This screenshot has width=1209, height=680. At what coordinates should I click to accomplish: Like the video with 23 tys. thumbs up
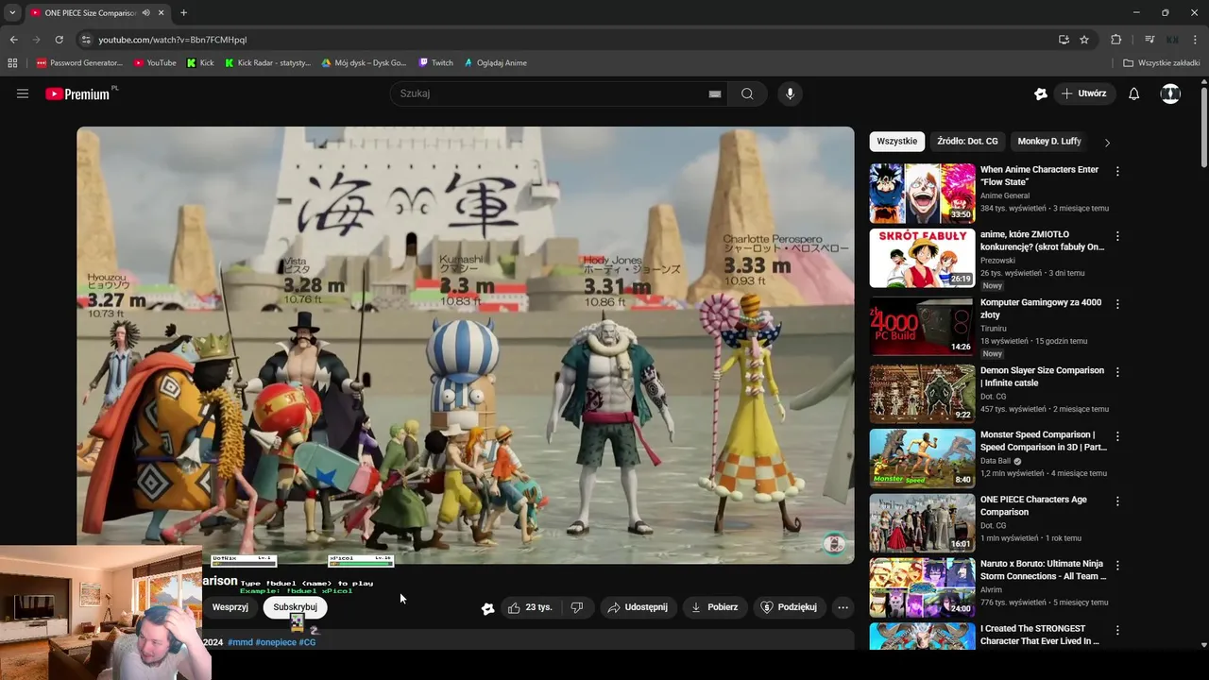tap(530, 607)
